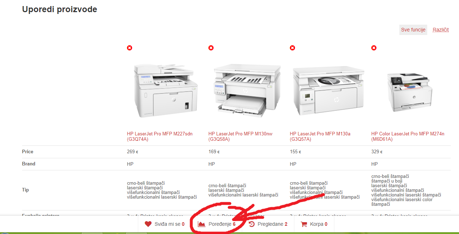The width and height of the screenshot is (459, 234).
Task: Click the shopping cart icon for Korpa
Action: (x=304, y=224)
